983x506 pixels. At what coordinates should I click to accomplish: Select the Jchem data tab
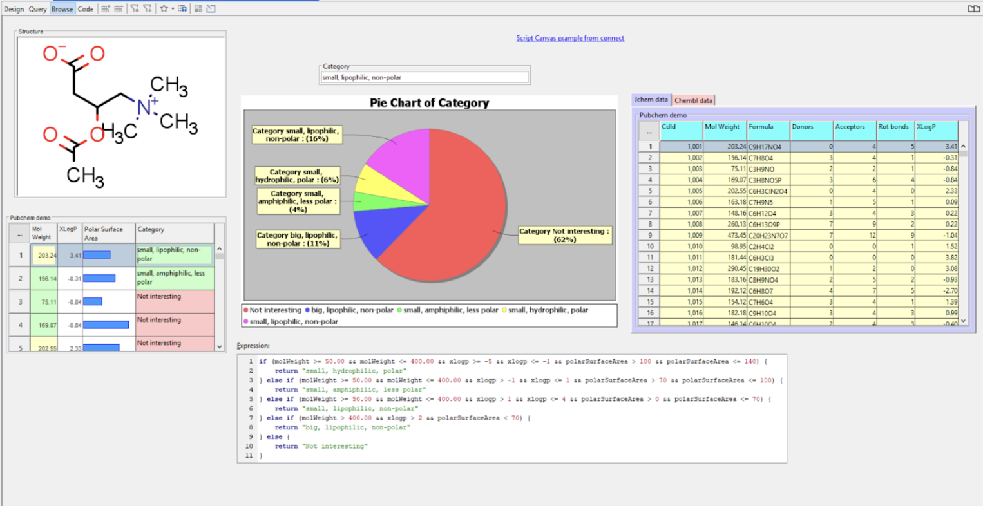(651, 100)
